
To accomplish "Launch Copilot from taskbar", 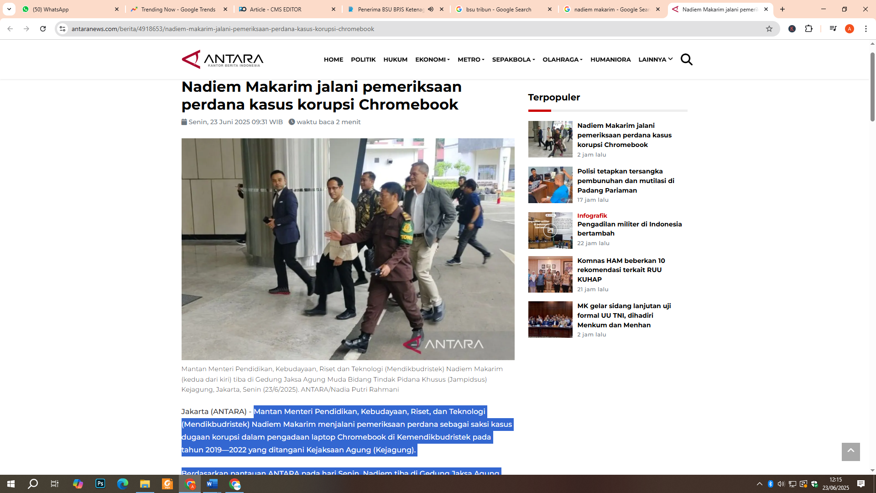I will click(x=78, y=484).
